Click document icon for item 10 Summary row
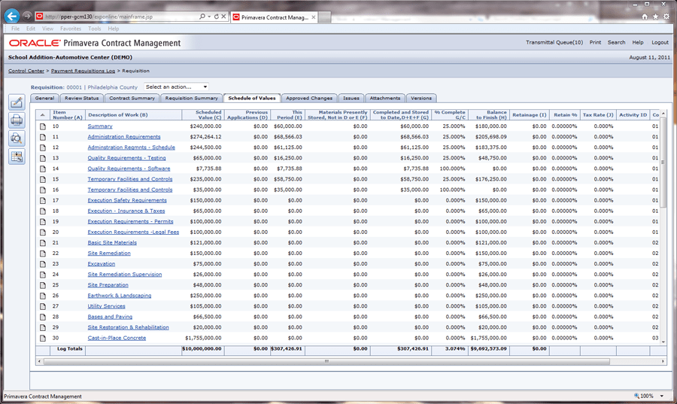The width and height of the screenshot is (677, 404). coord(43,126)
